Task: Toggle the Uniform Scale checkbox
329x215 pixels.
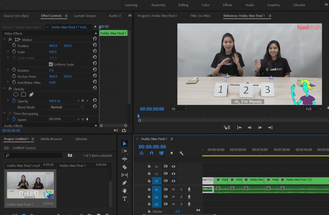Action: tap(51, 64)
